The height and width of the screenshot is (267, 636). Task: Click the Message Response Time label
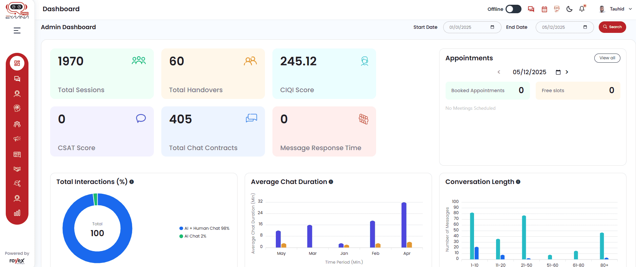(x=321, y=148)
